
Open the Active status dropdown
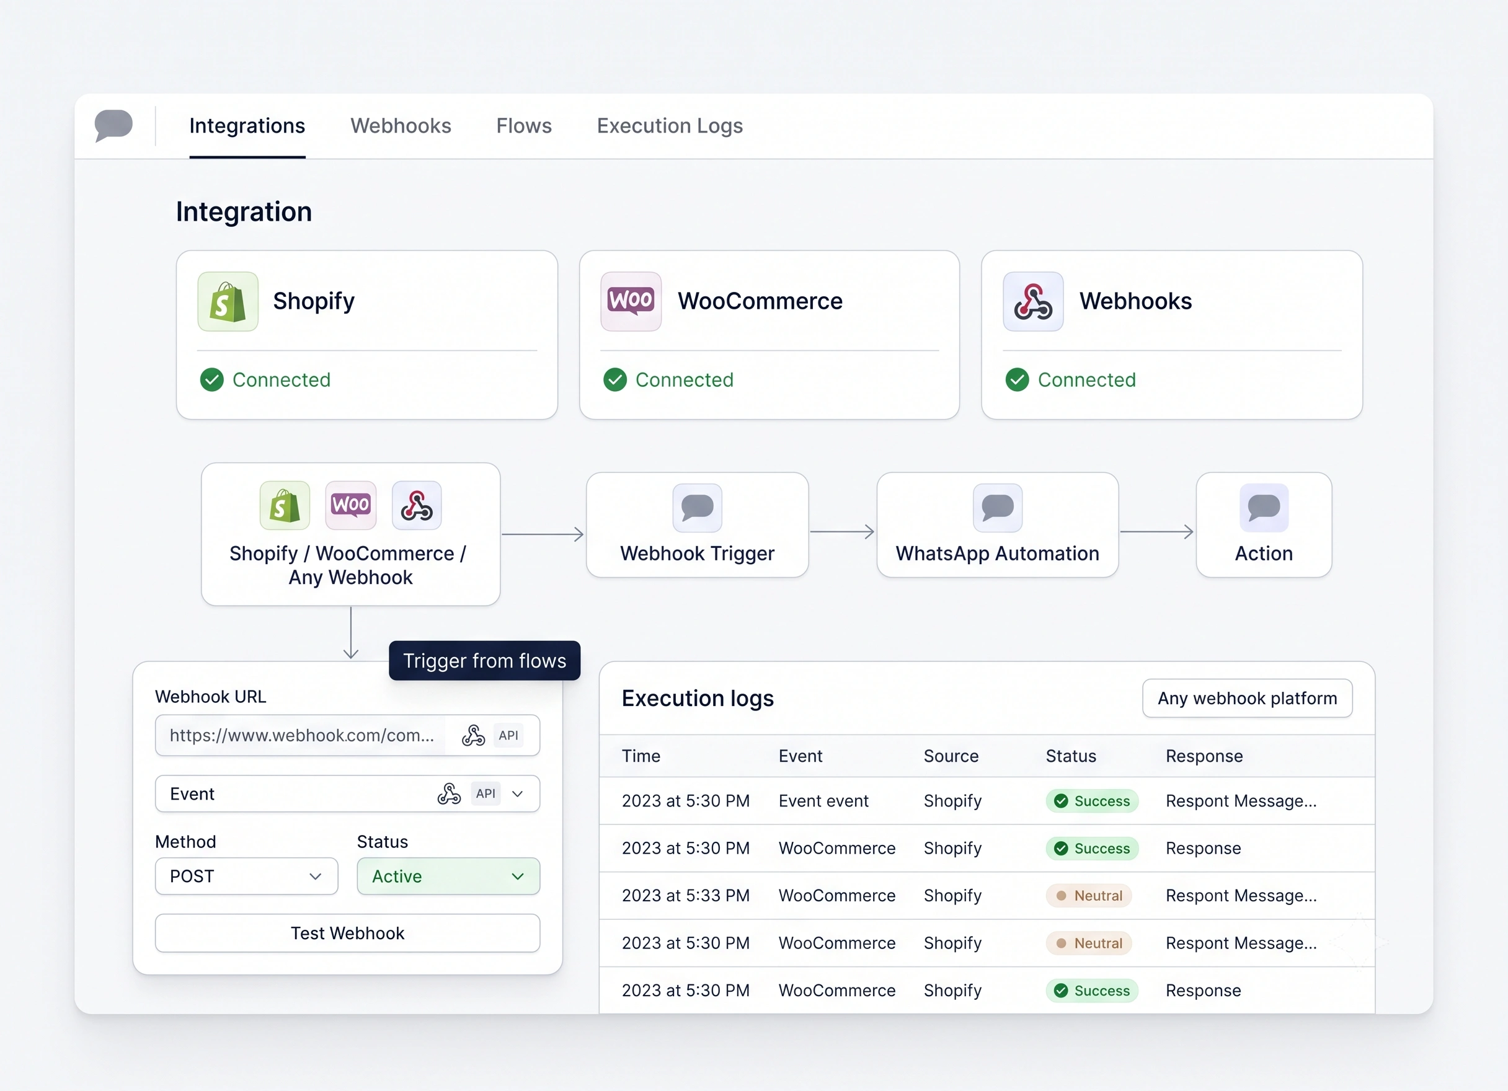point(449,877)
